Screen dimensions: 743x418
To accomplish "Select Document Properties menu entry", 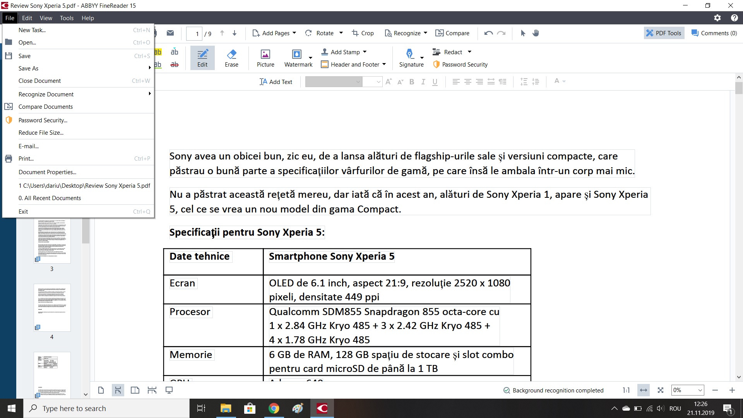I will pos(47,172).
